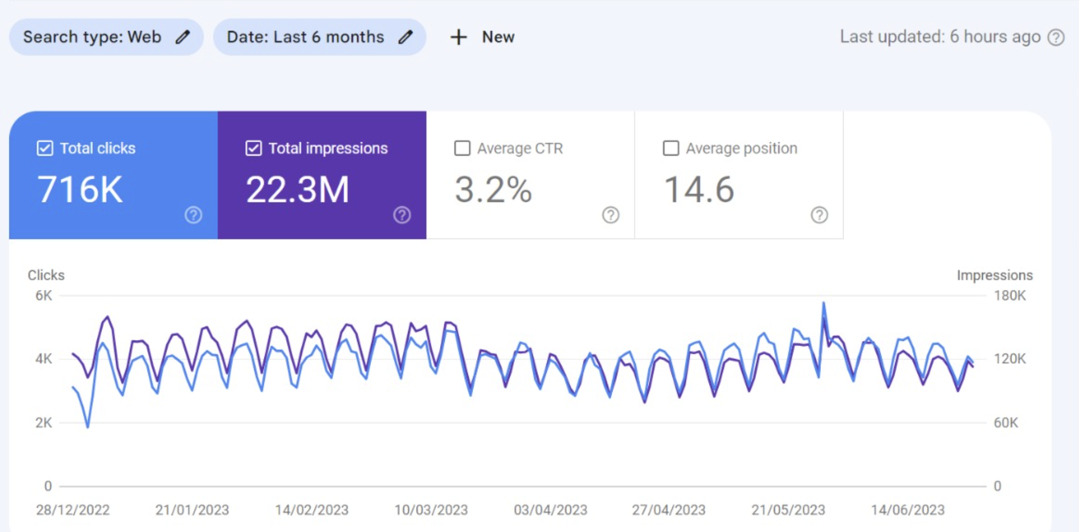Enable the Average position checkbox
Image resolution: width=1079 pixels, height=532 pixels.
click(x=670, y=148)
